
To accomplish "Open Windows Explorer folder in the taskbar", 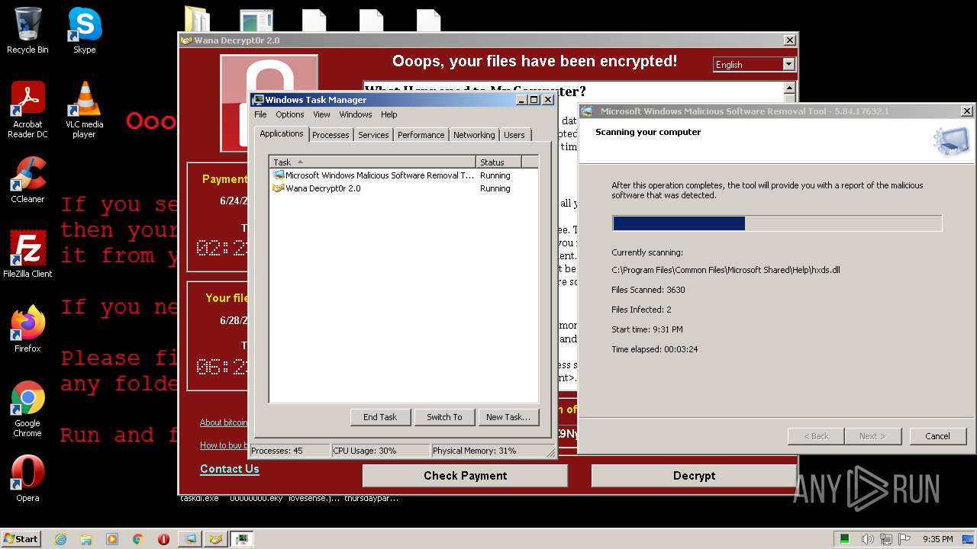I will 86,539.
